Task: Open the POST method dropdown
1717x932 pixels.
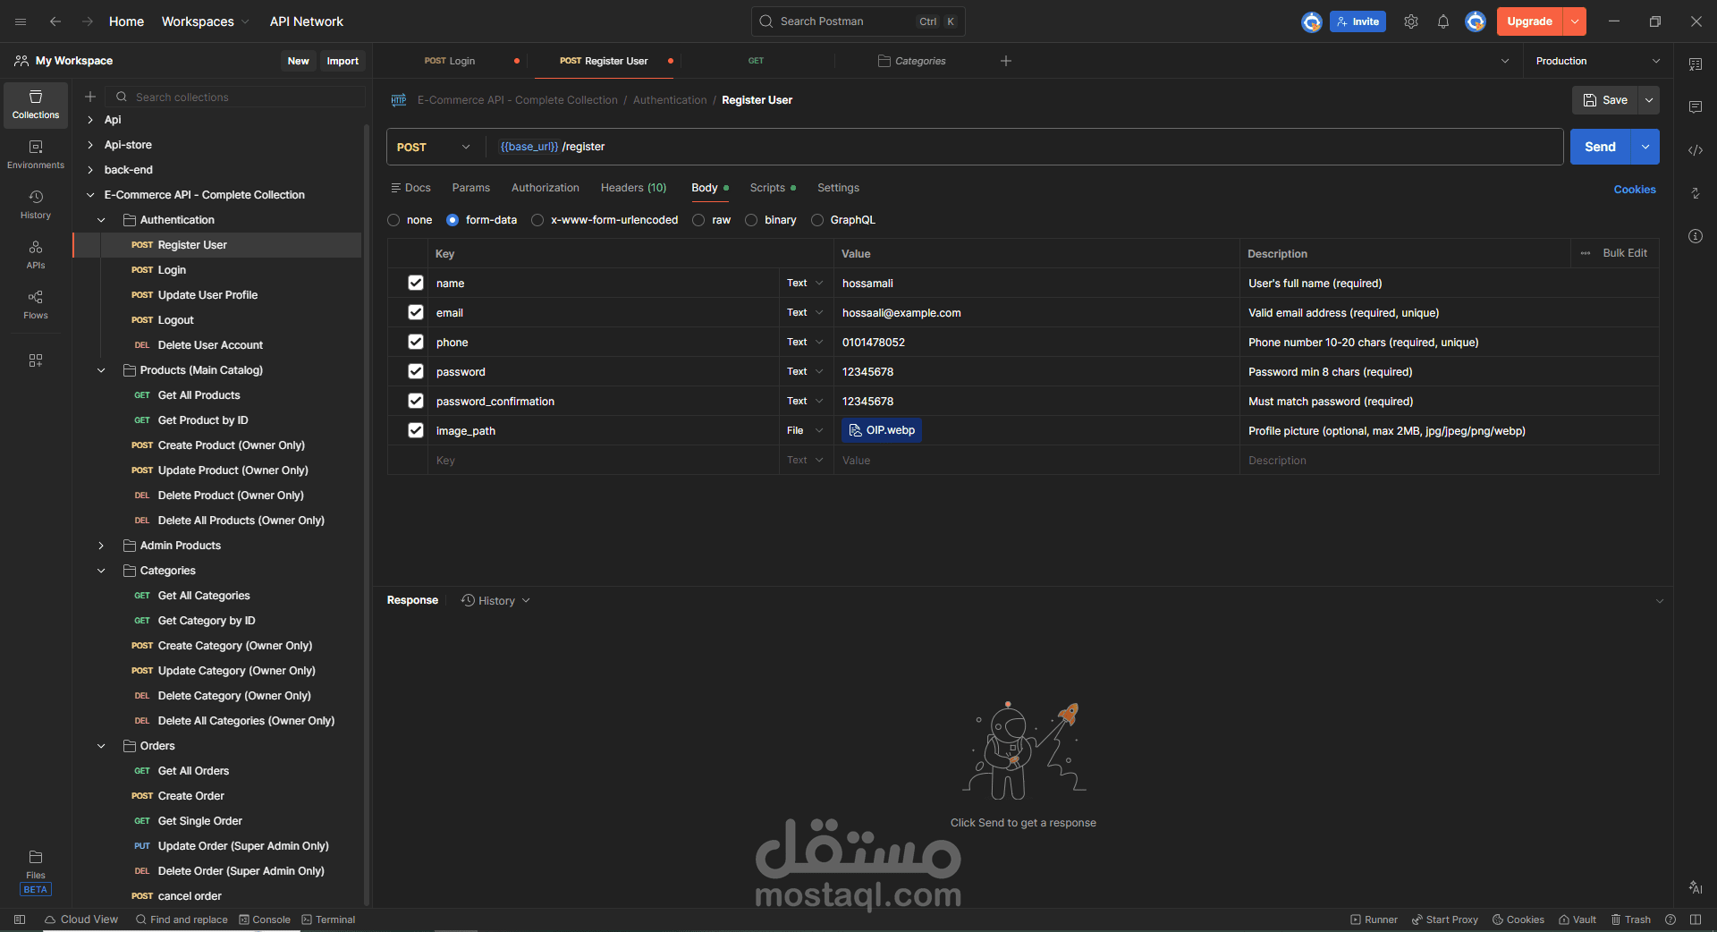Action: pyautogui.click(x=434, y=147)
